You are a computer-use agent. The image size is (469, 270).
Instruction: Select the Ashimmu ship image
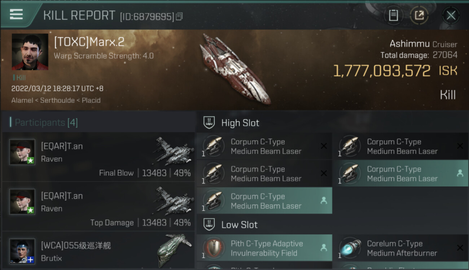point(234,69)
